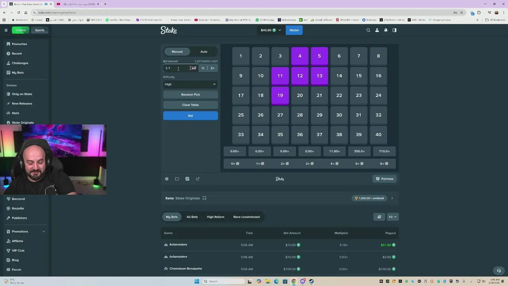This screenshot has width=508, height=286.
Task: Open the Wallet button
Action: click(294, 30)
